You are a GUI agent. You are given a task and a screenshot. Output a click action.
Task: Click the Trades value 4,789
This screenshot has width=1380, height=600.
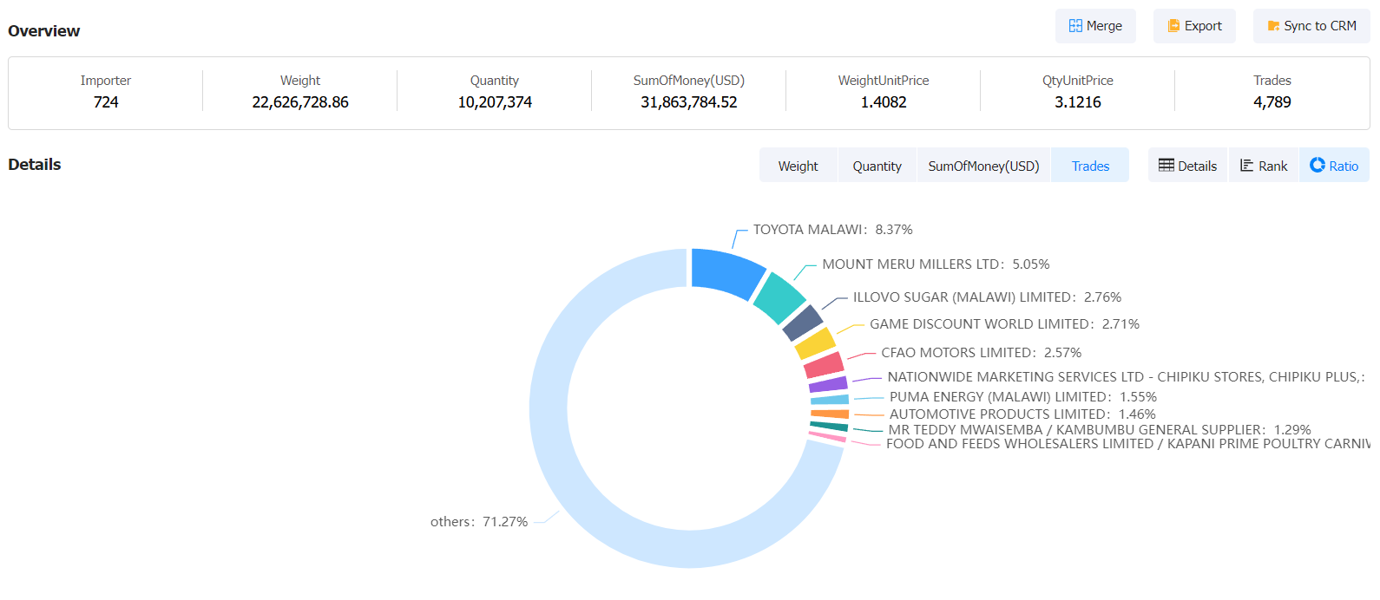(1272, 102)
